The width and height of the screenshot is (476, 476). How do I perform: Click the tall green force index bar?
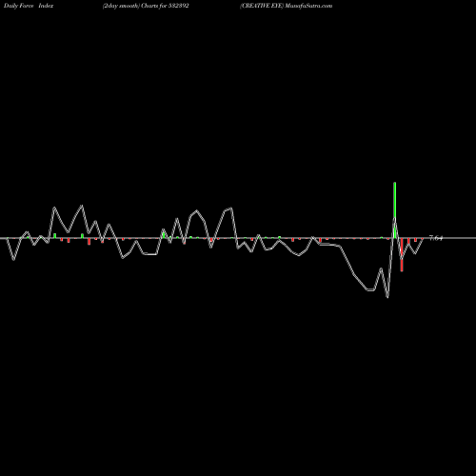pos(395,210)
